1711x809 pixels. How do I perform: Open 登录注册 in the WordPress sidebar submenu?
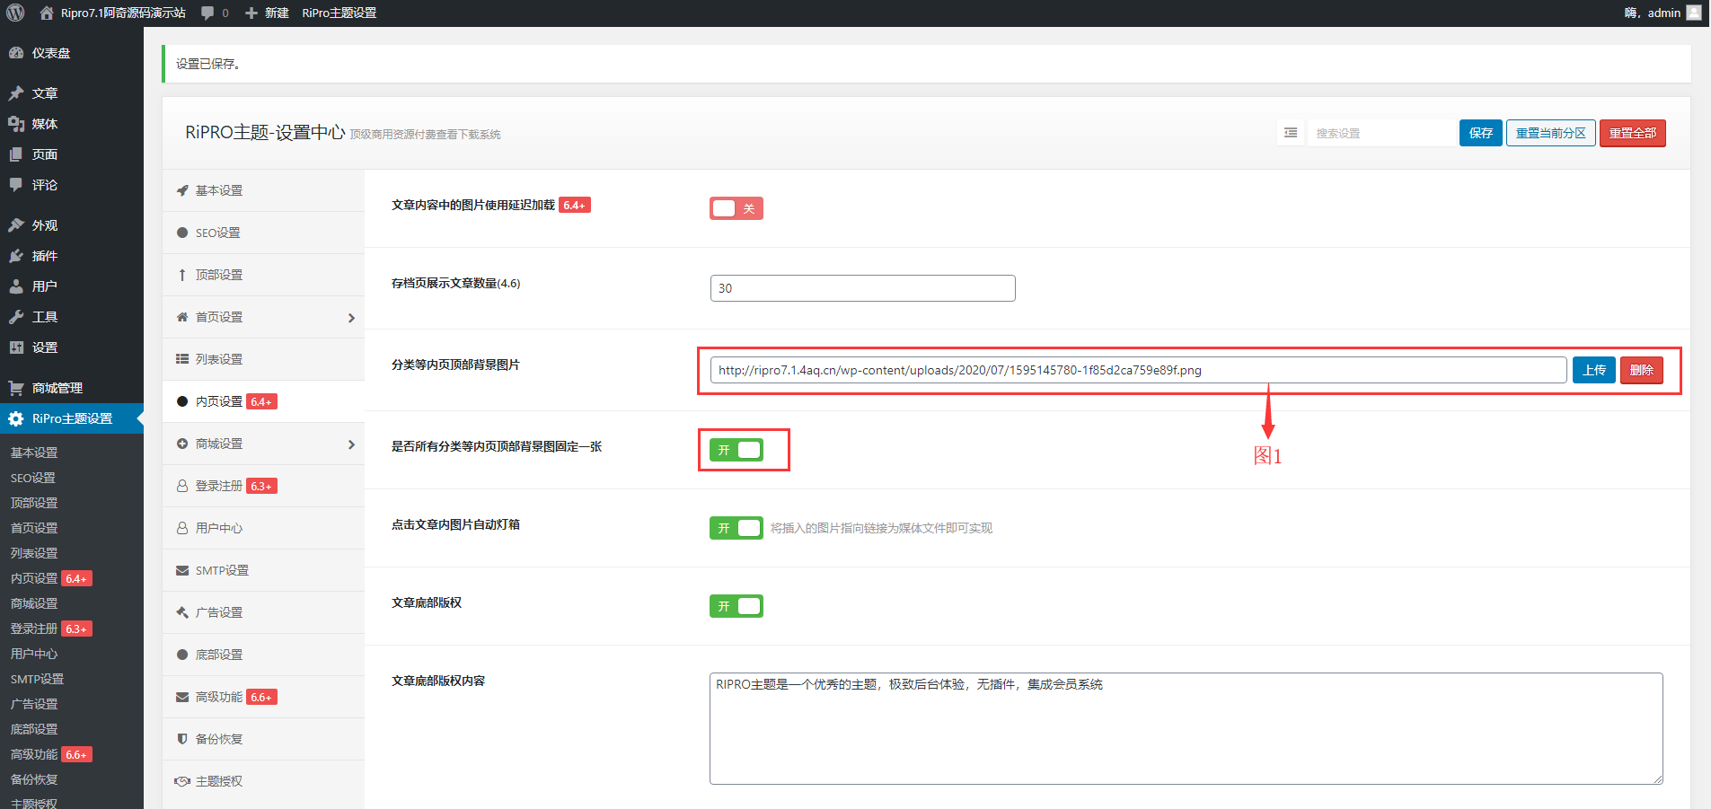[34, 629]
